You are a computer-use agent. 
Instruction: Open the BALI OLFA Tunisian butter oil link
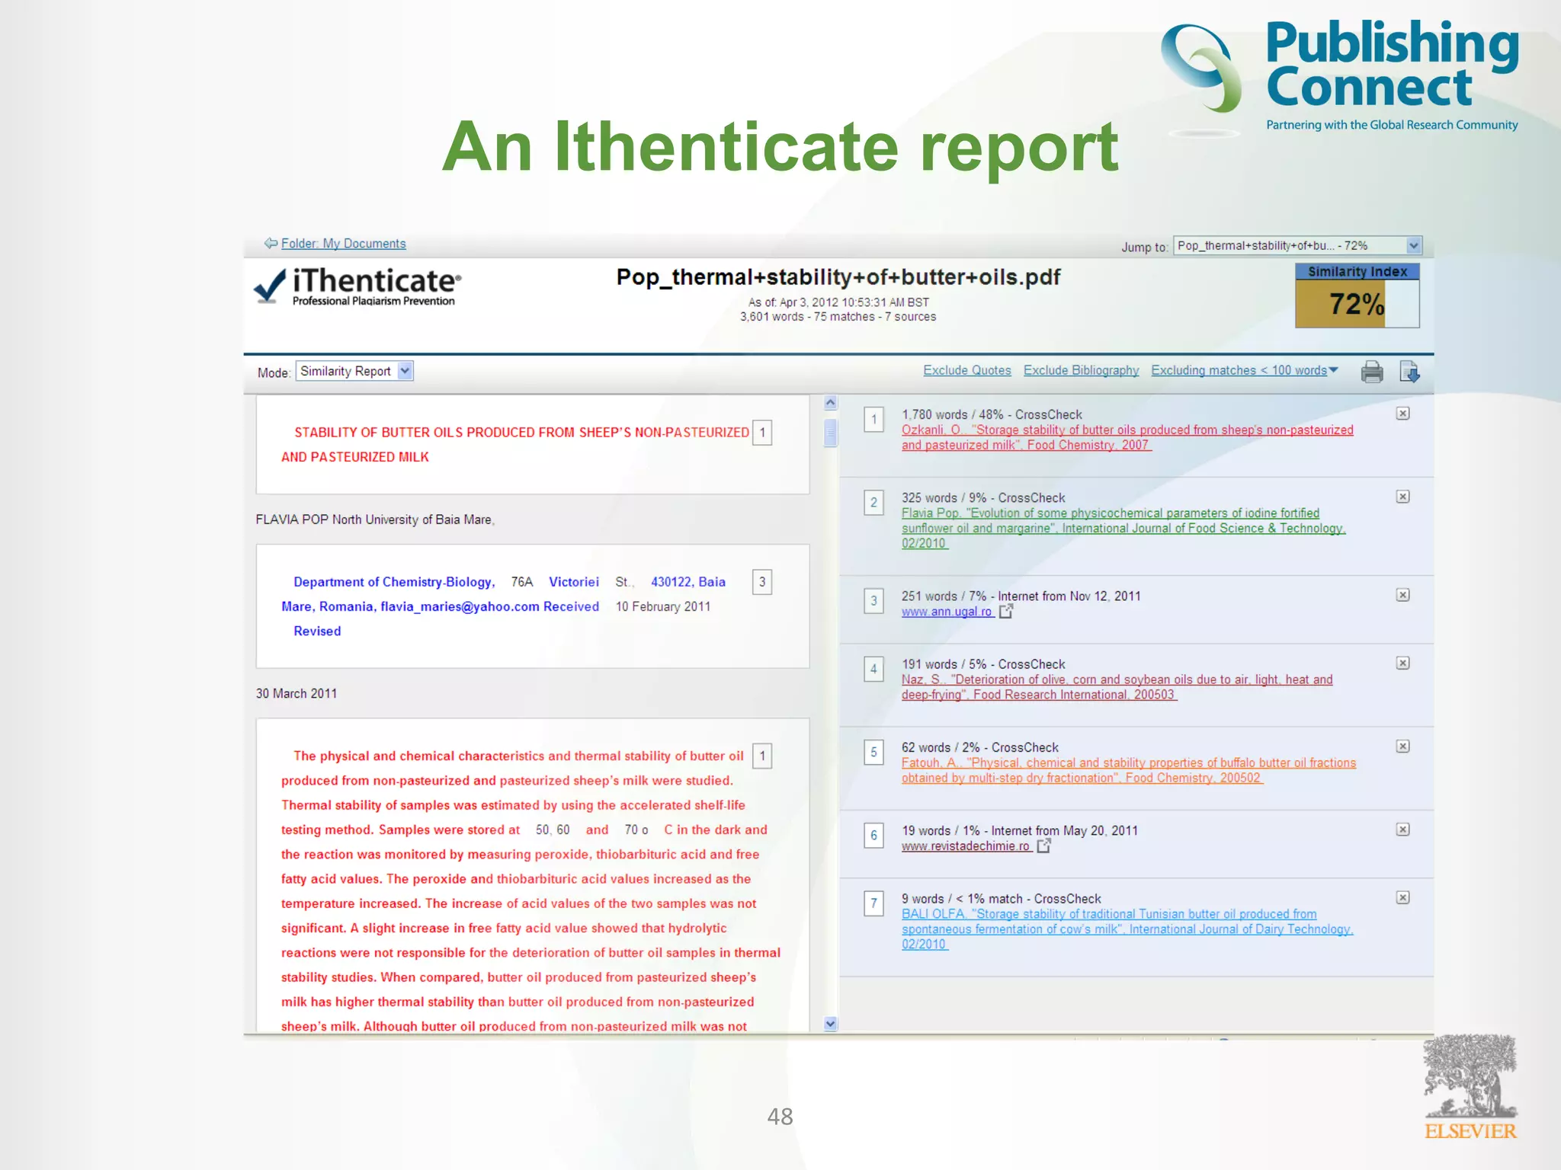tap(1127, 929)
